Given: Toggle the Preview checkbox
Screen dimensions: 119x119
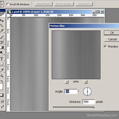Looking at the screenshot, I should coord(105,46).
